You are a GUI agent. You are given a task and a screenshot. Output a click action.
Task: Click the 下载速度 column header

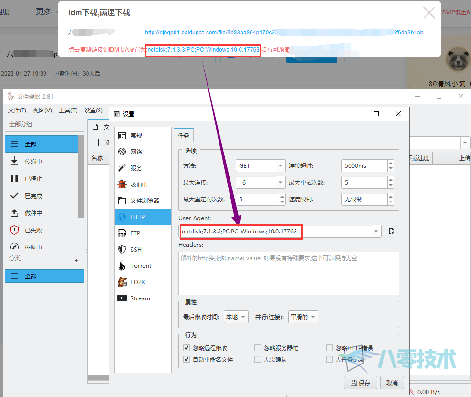[420, 158]
